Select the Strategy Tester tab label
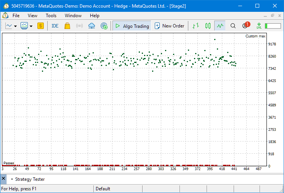The height and width of the screenshot is (193, 284). 30,179
